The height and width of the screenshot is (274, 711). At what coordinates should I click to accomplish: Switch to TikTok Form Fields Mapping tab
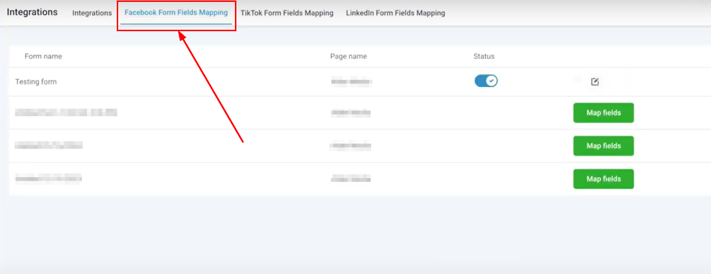tap(286, 13)
